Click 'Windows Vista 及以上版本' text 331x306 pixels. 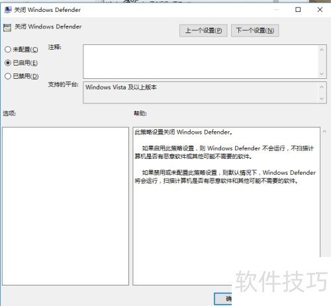pyautogui.click(x=121, y=87)
